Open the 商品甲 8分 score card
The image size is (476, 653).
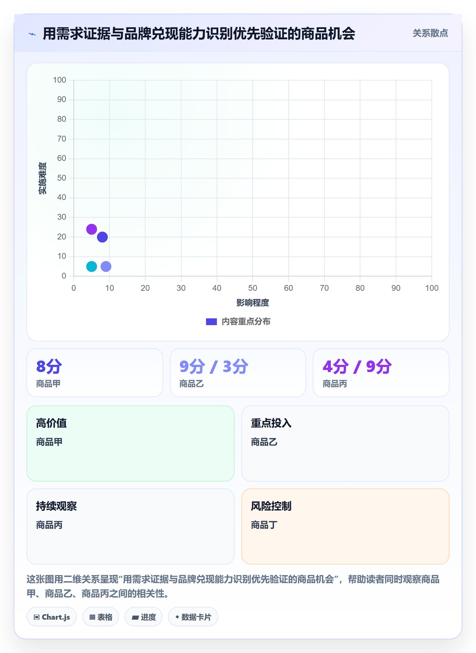tap(95, 372)
